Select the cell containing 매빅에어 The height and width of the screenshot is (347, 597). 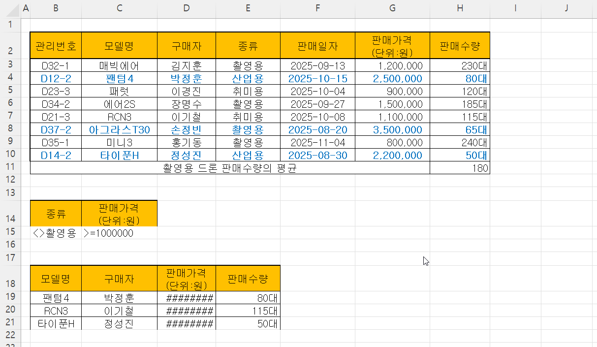119,64
